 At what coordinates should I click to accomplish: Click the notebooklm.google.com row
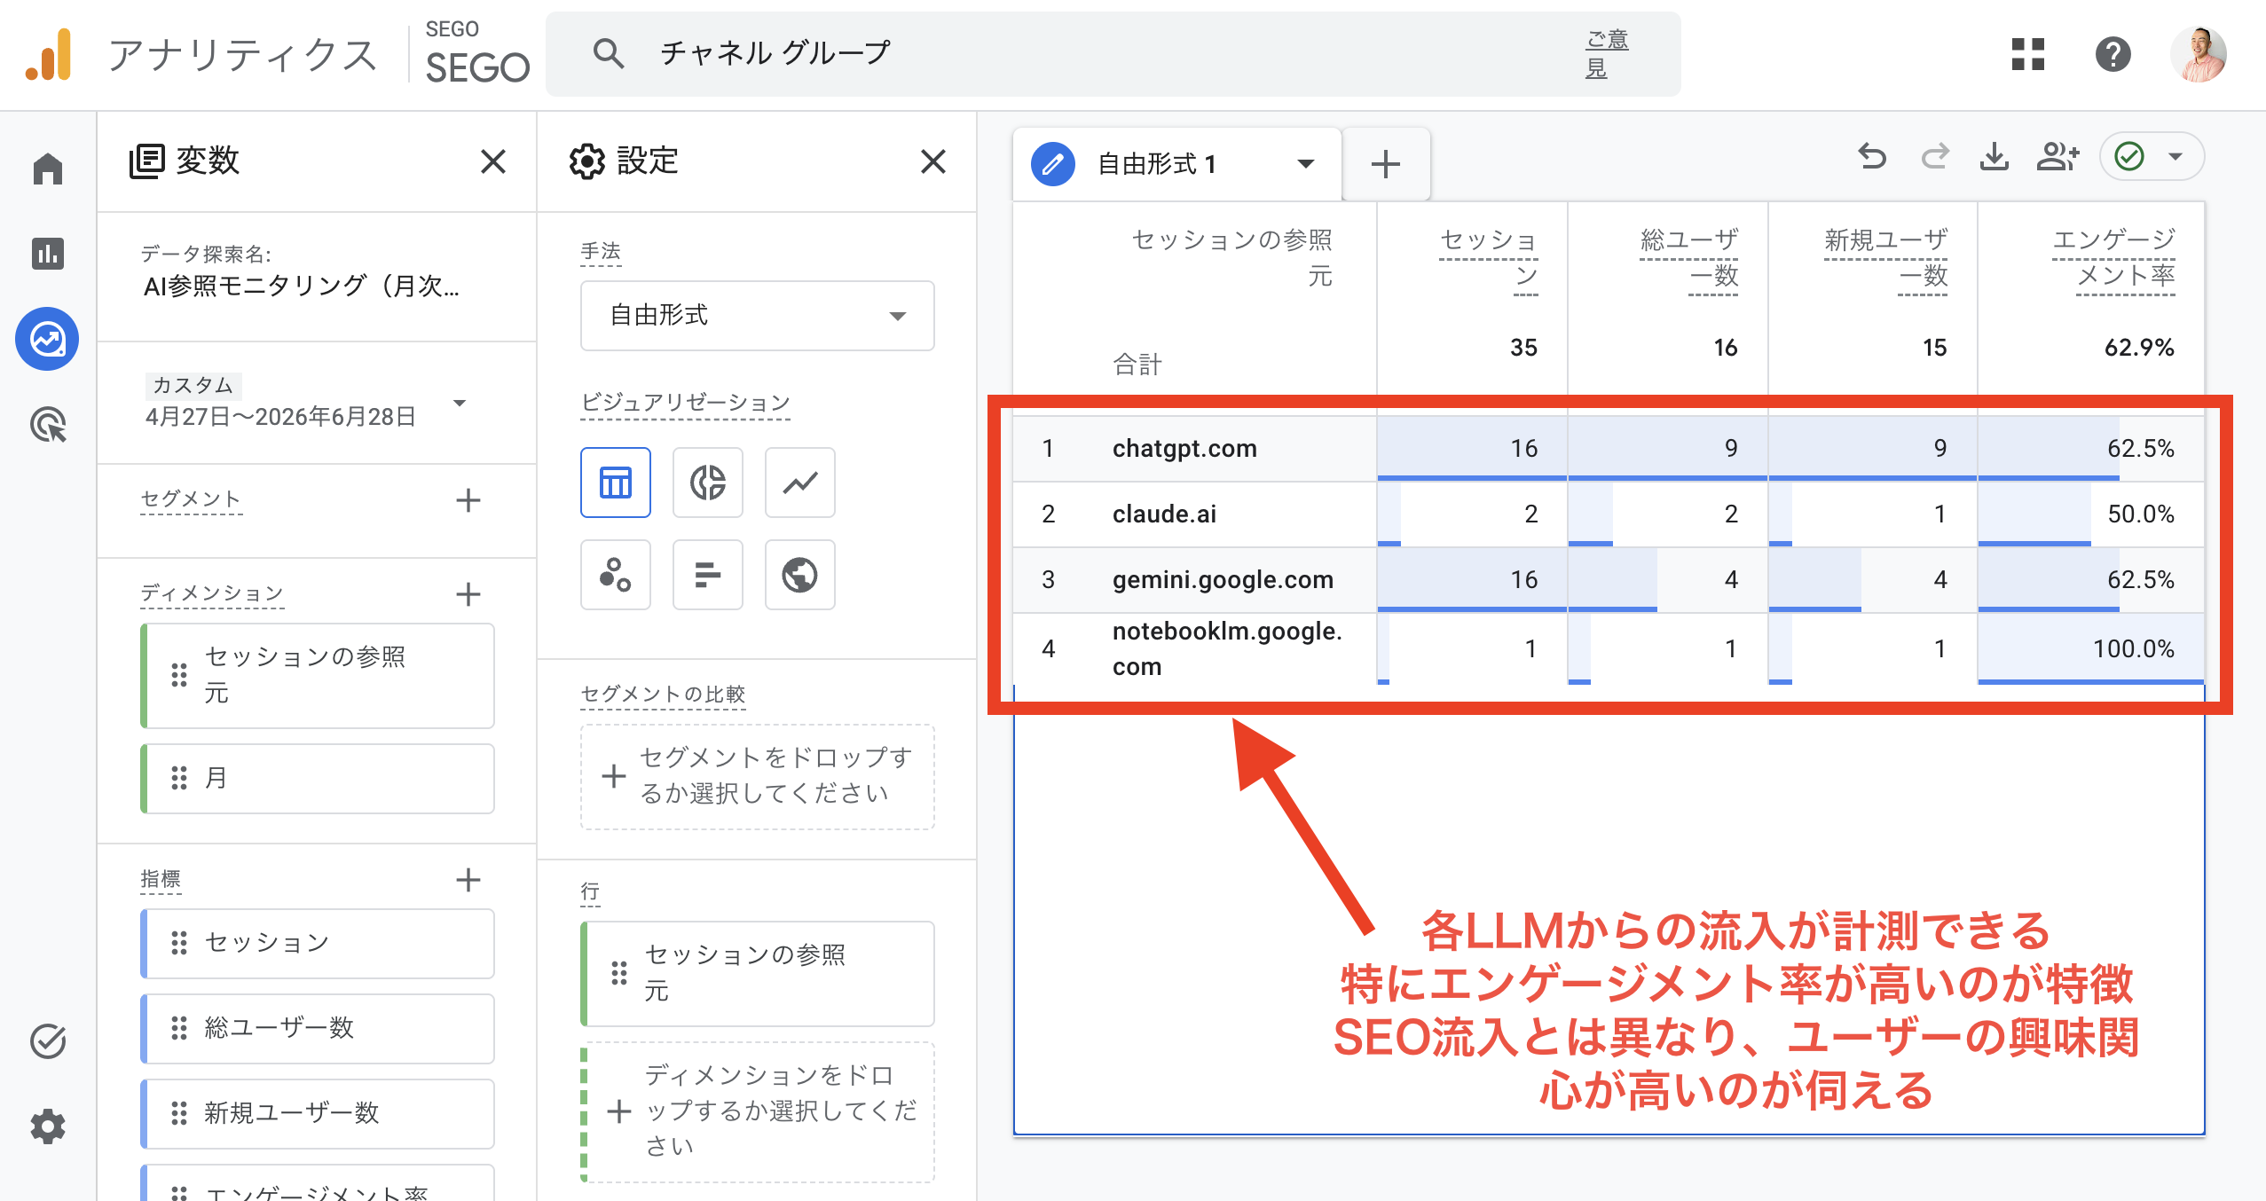[1609, 649]
